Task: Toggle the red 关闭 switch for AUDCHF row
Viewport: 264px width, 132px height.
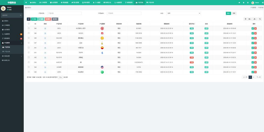Action: pos(192,62)
